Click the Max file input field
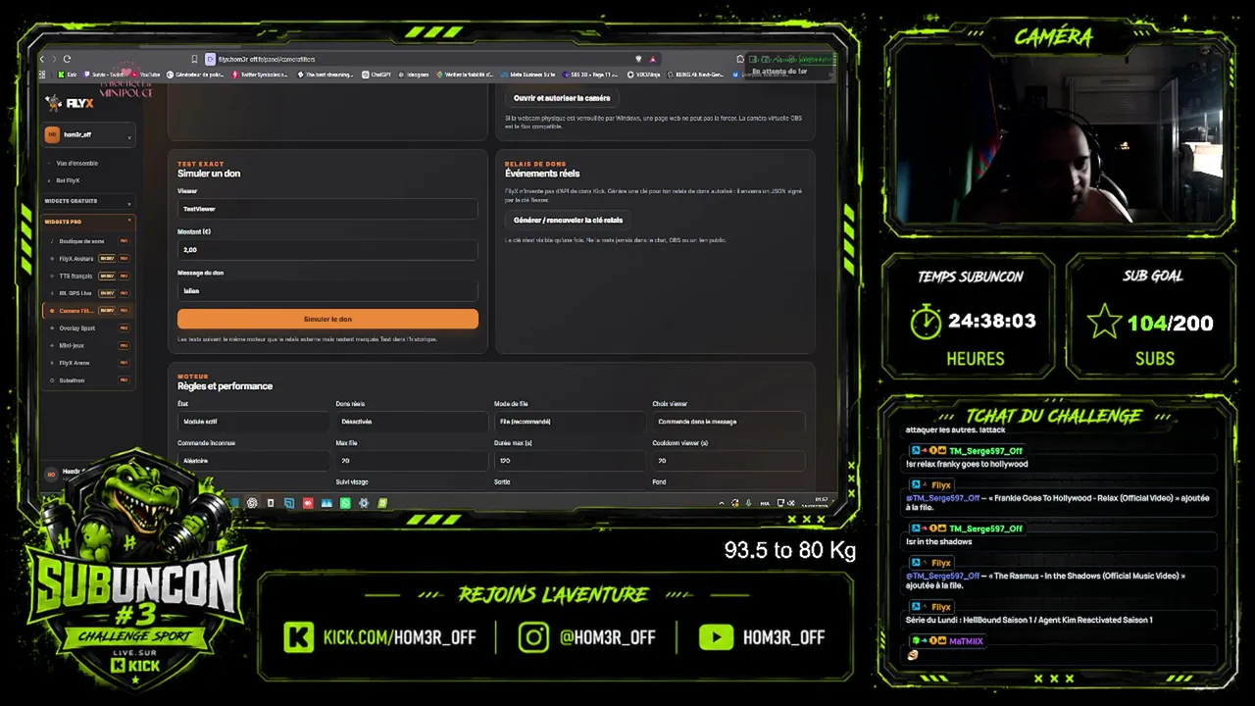 coord(411,461)
